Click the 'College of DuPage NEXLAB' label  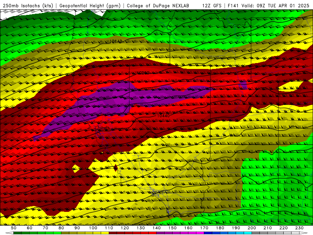[x=158, y=5]
